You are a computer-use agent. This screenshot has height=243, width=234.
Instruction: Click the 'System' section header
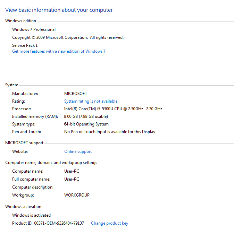(x=12, y=85)
